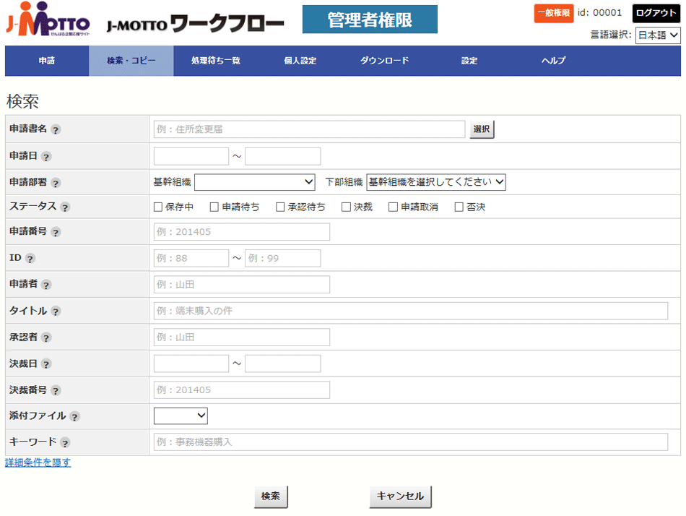Click the help icon beside 申請日
686x516 pixels.
[46, 156]
